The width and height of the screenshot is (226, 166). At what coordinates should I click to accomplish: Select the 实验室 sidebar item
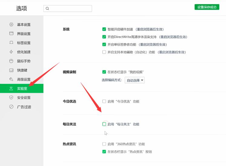22,89
